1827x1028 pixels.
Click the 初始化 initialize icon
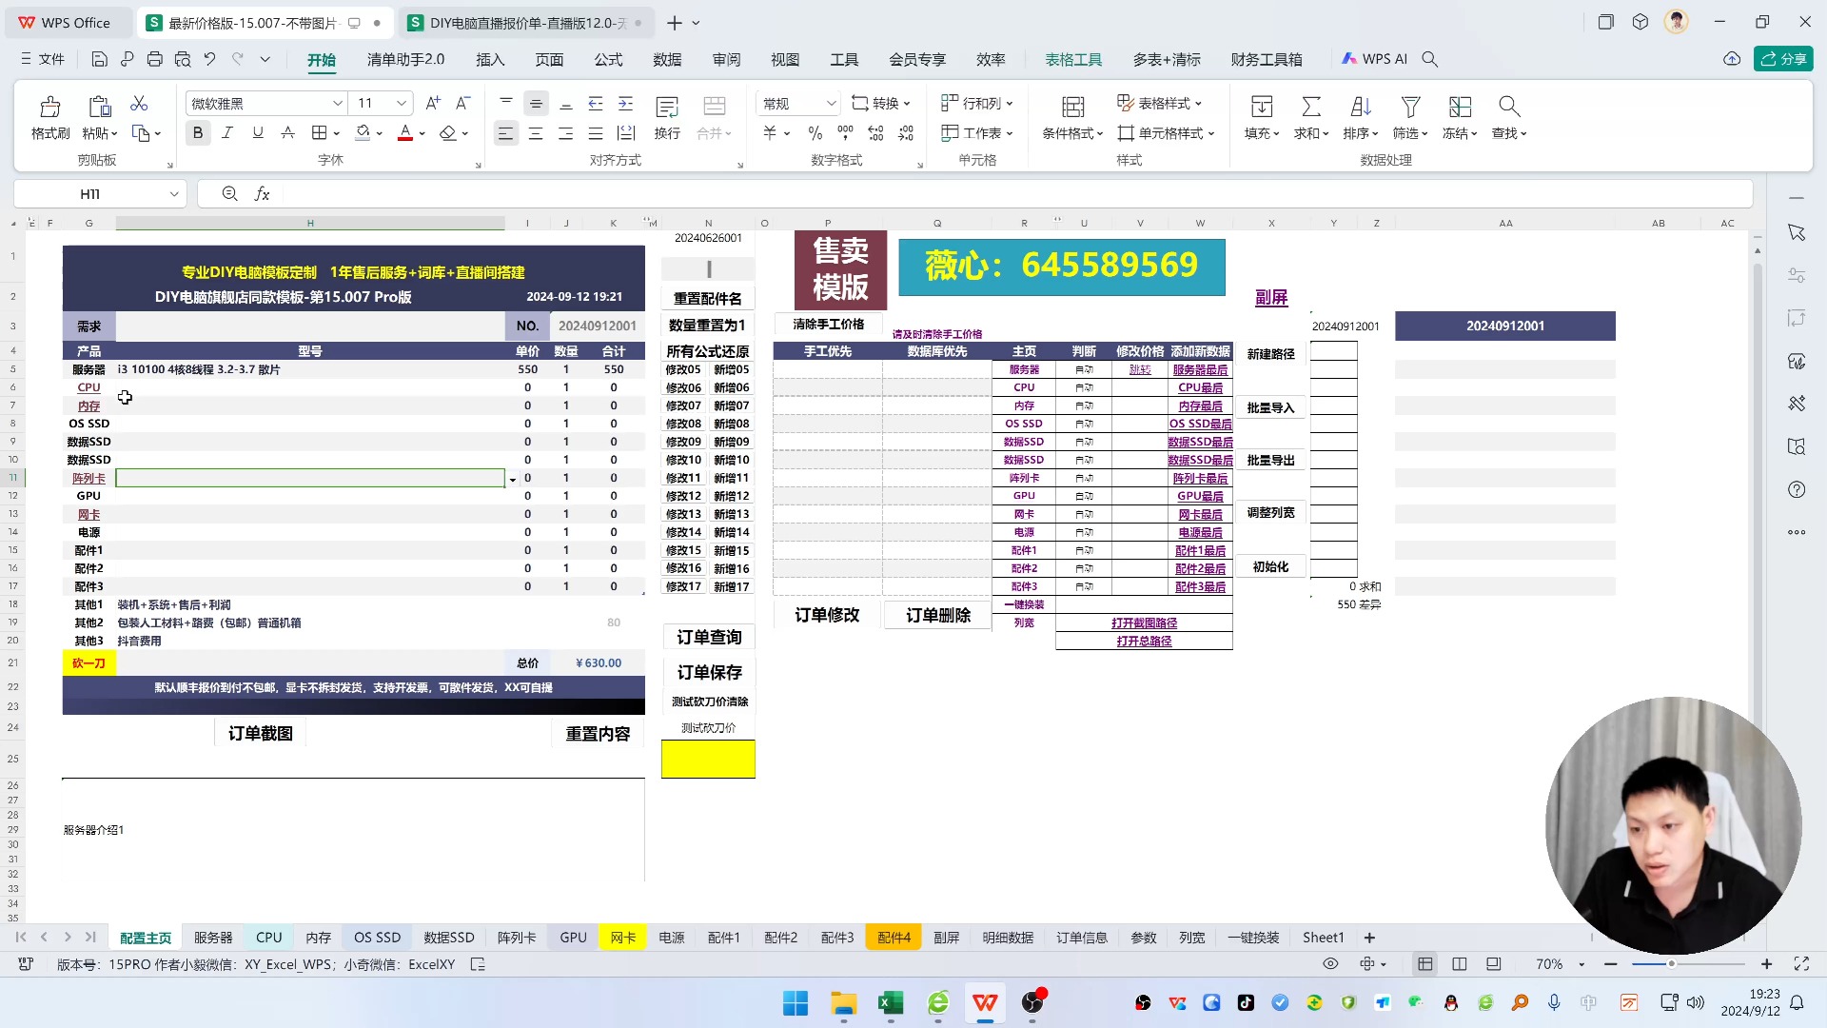pos(1270,566)
